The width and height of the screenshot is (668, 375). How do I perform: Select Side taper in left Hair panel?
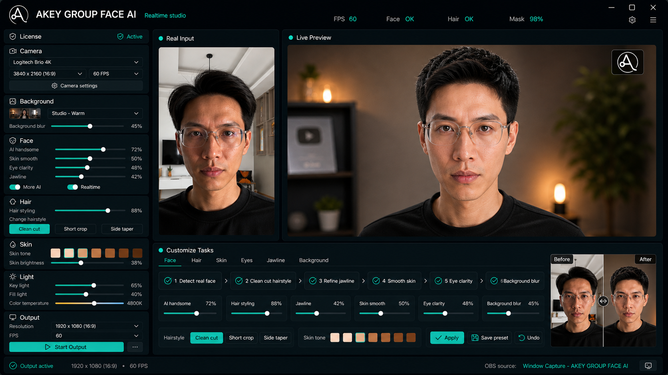[122, 229]
